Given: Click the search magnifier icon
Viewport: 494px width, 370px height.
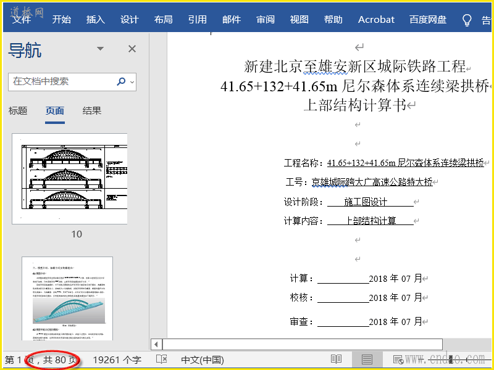Looking at the screenshot, I should tap(121, 81).
